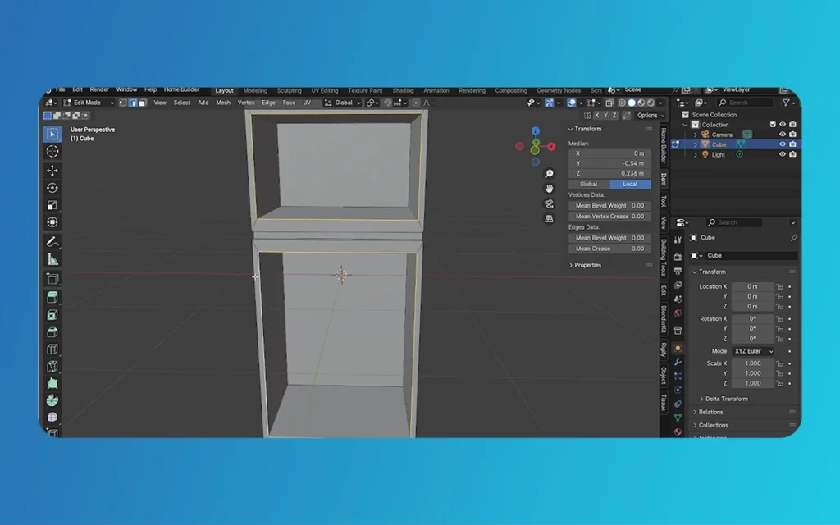Open the Edit Mode dropdown
The image size is (840, 525).
click(x=89, y=103)
